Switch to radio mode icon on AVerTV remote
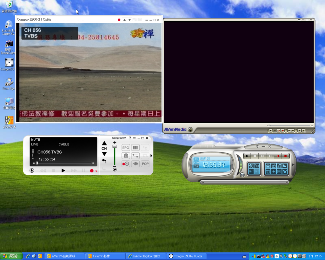The width and height of the screenshot is (325, 260). (x=273, y=166)
